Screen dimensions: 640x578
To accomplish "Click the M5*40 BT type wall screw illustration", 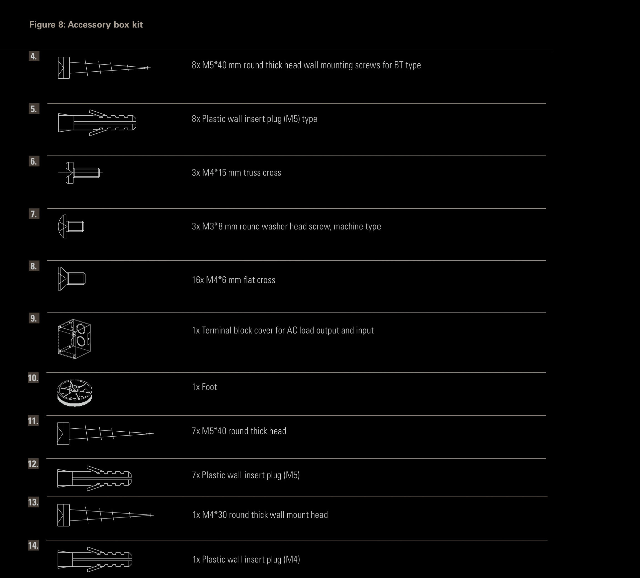I will point(104,68).
